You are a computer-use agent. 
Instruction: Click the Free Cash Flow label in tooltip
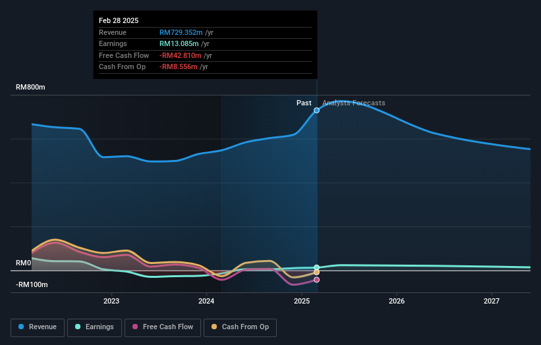(x=124, y=55)
